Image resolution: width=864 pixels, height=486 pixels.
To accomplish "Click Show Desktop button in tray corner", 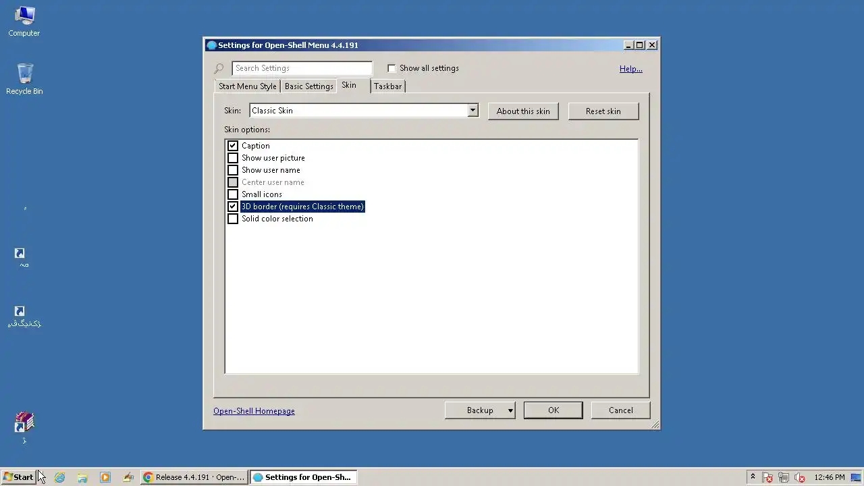I will click(x=857, y=477).
